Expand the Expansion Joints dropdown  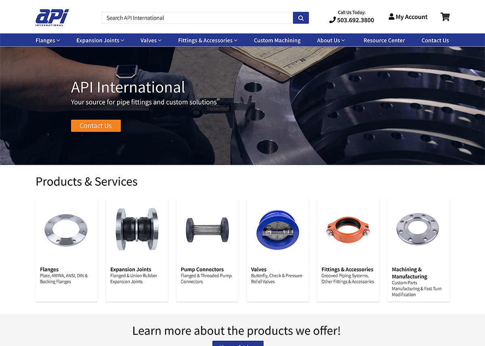[x=99, y=40]
